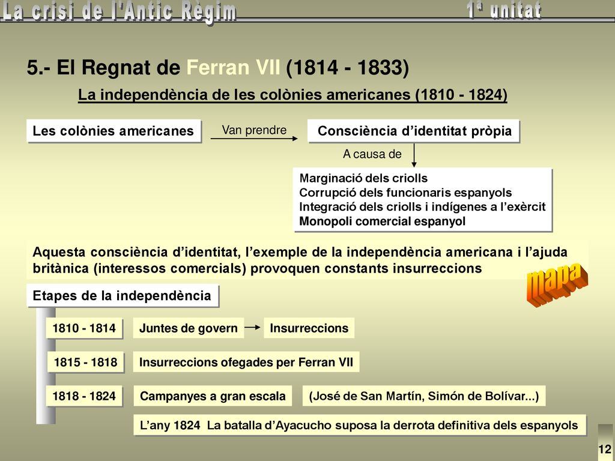Click the '1815 - 1818' date box
The width and height of the screenshot is (615, 461).
85,362
